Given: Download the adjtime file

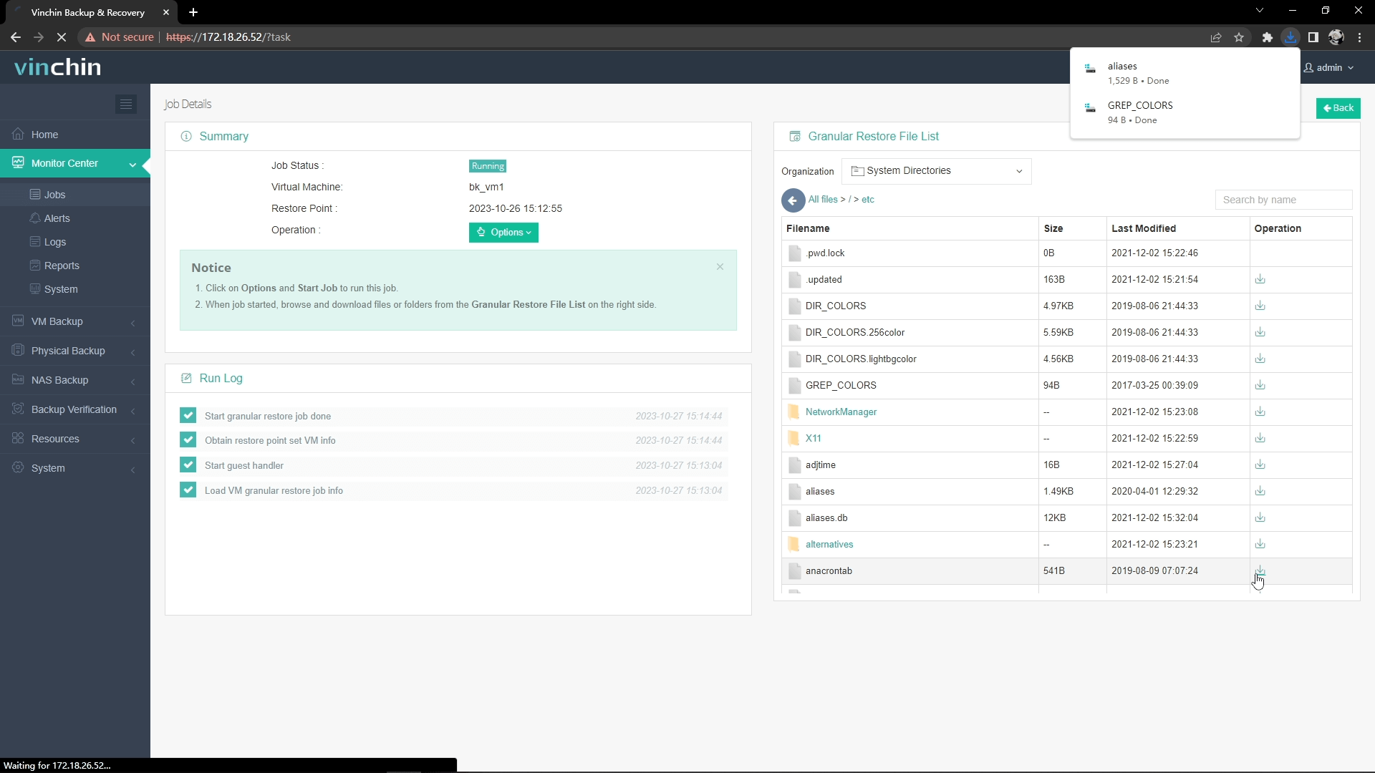Looking at the screenshot, I should click(1260, 465).
